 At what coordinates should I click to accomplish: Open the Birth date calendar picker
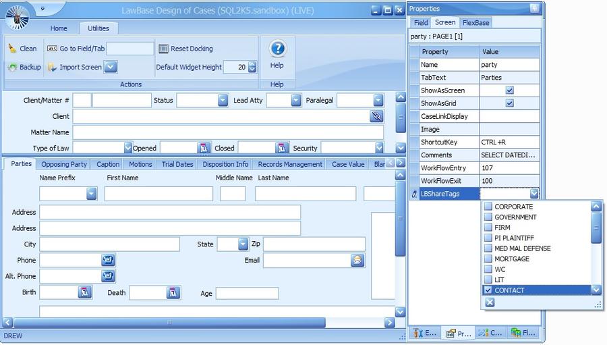pyautogui.click(x=85, y=292)
